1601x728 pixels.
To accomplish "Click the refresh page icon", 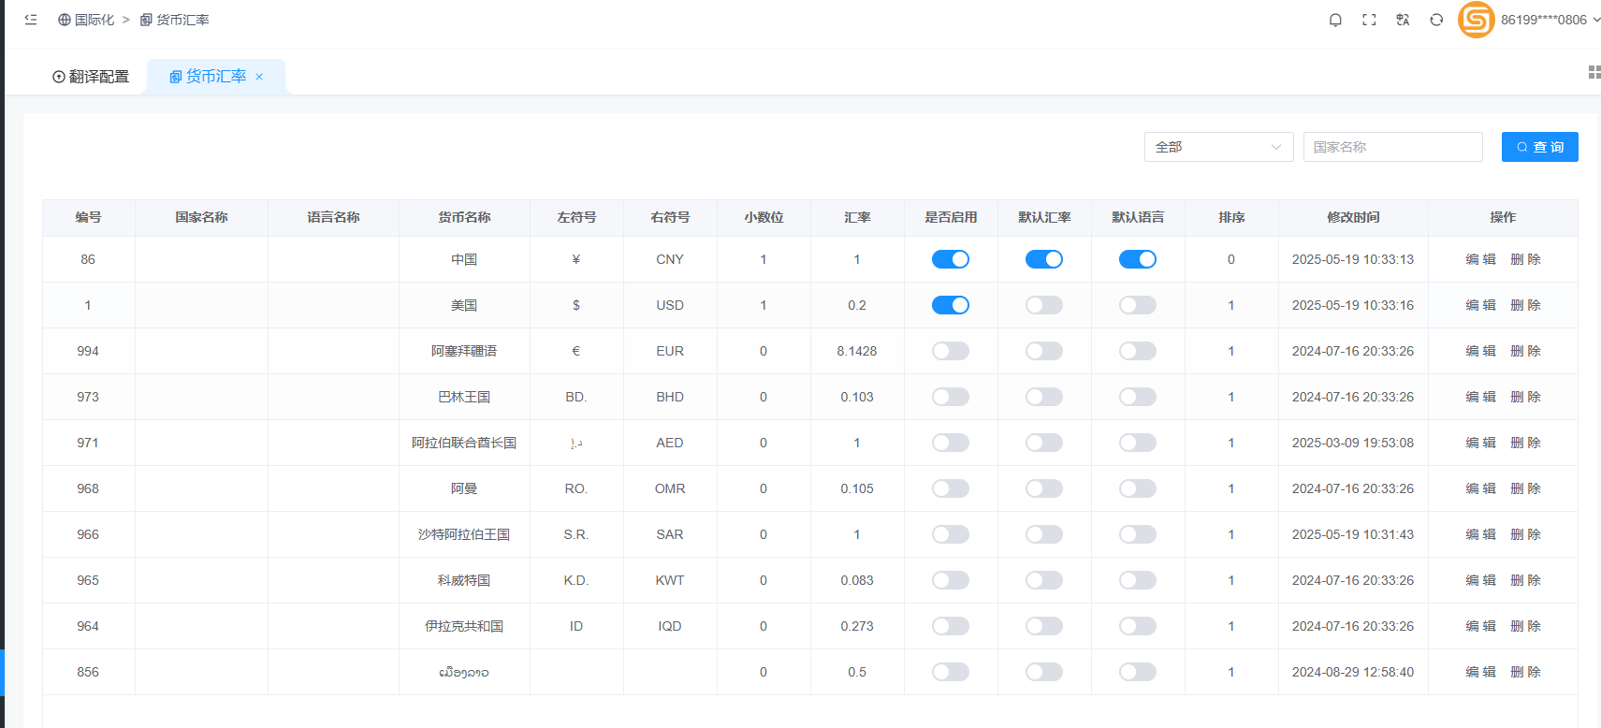I will tap(1436, 20).
